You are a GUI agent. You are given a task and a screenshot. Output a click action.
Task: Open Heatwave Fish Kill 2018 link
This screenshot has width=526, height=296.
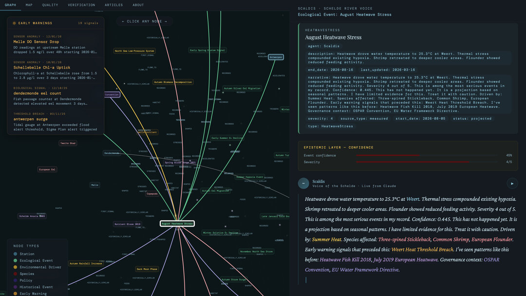pyautogui.click(x=345, y=259)
